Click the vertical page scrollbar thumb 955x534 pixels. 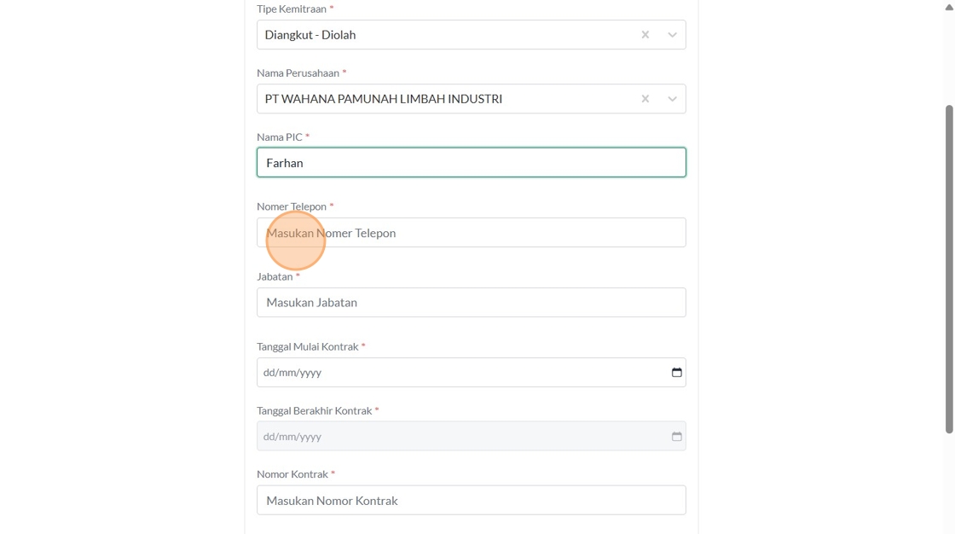coord(949,269)
